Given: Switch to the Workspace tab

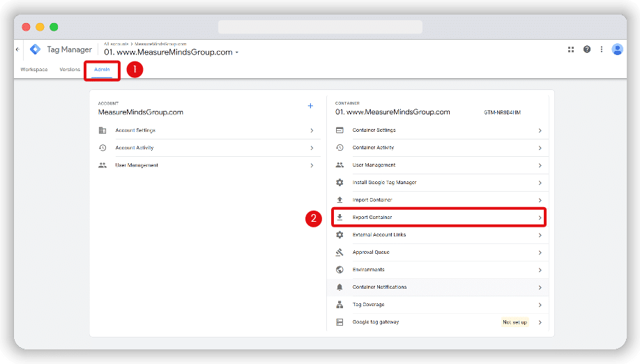Looking at the screenshot, I should 34,70.
